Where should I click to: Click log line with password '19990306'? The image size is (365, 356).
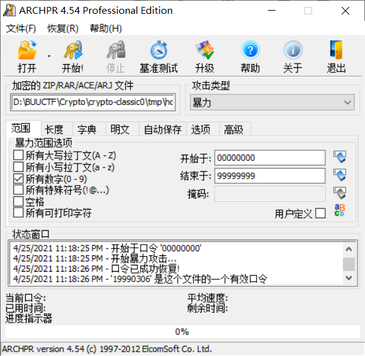point(140,279)
